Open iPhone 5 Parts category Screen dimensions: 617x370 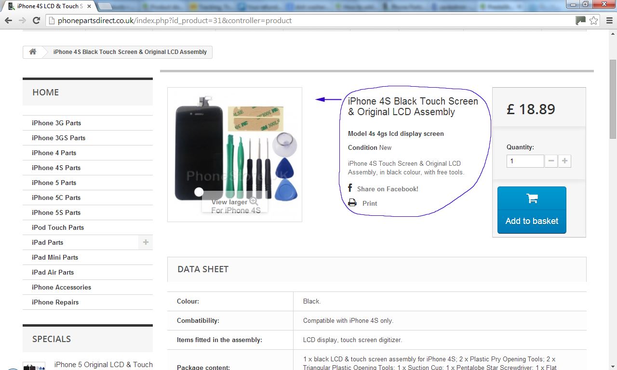point(54,183)
